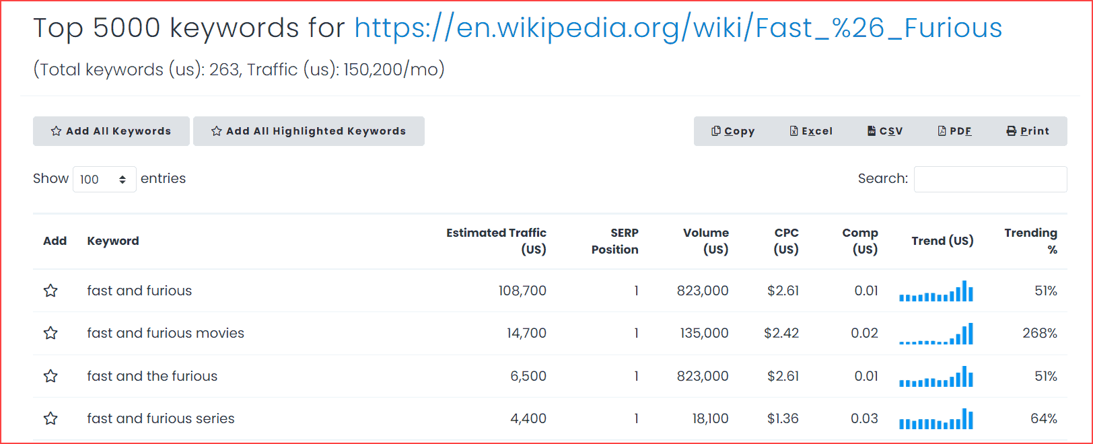The image size is (1093, 444).
Task: Open the Wikipedia Fast & Furious link
Action: tap(678, 28)
